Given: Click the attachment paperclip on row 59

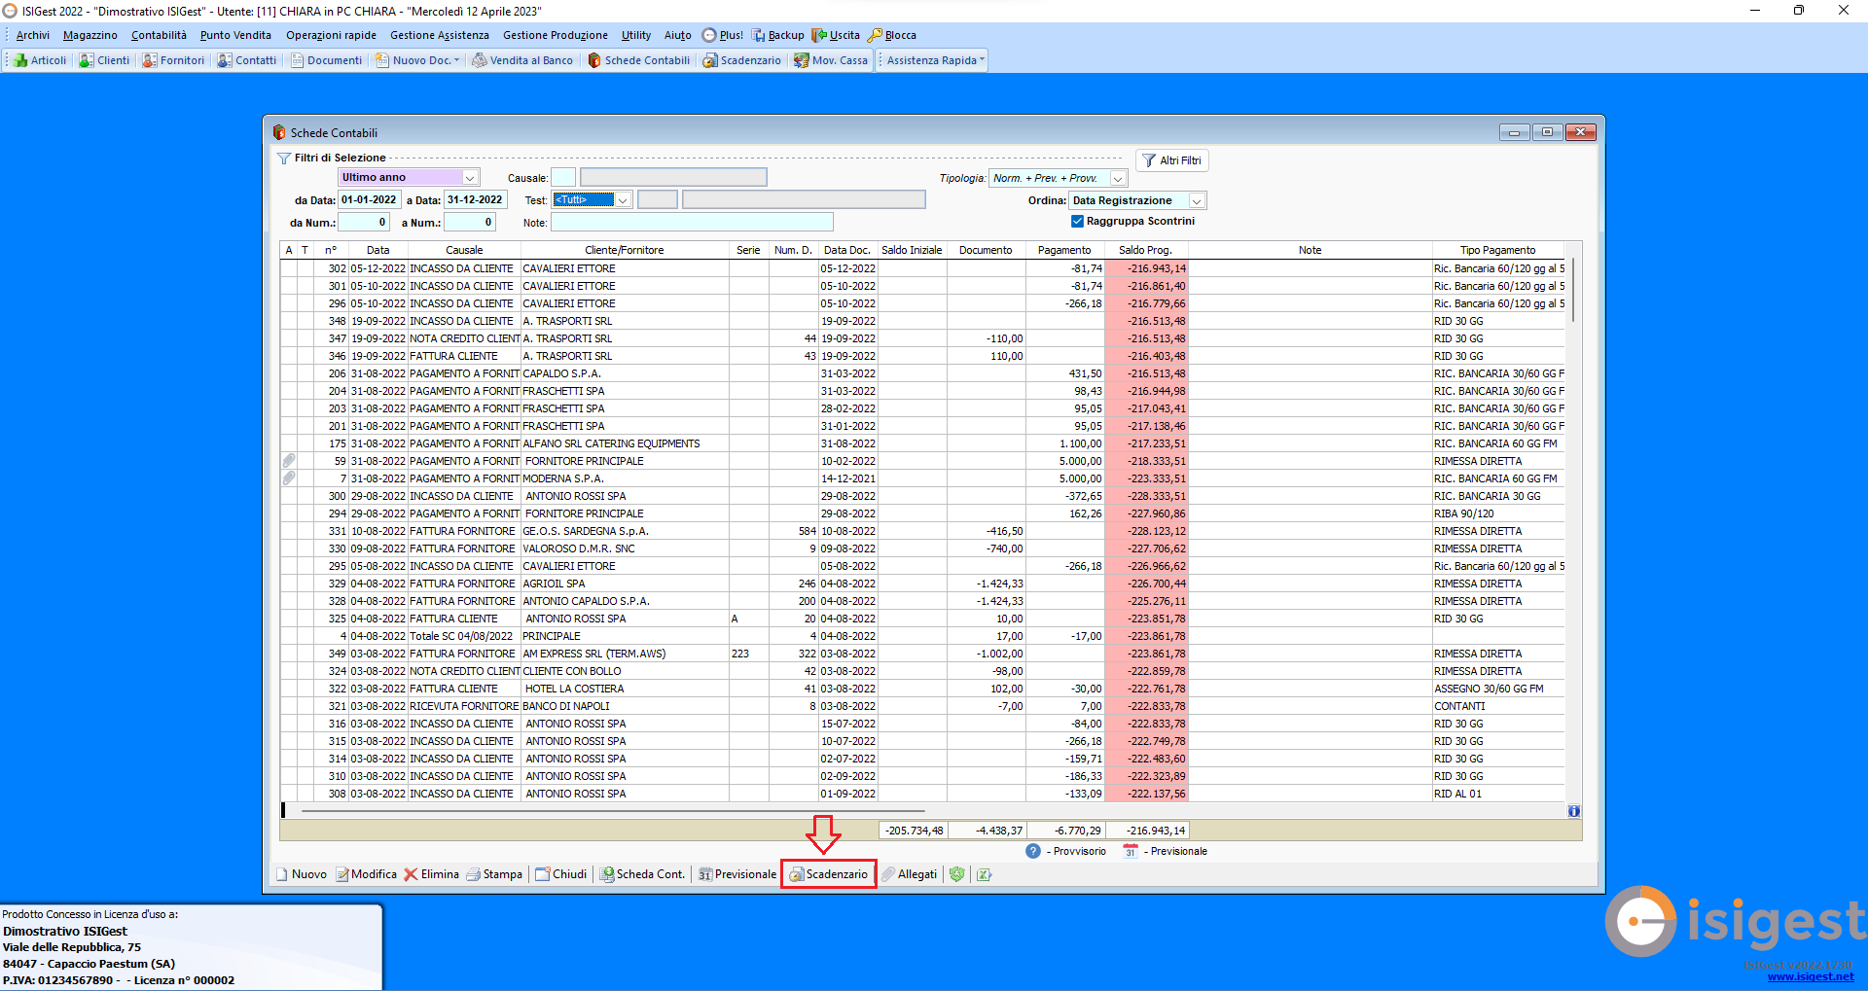Looking at the screenshot, I should tap(289, 461).
